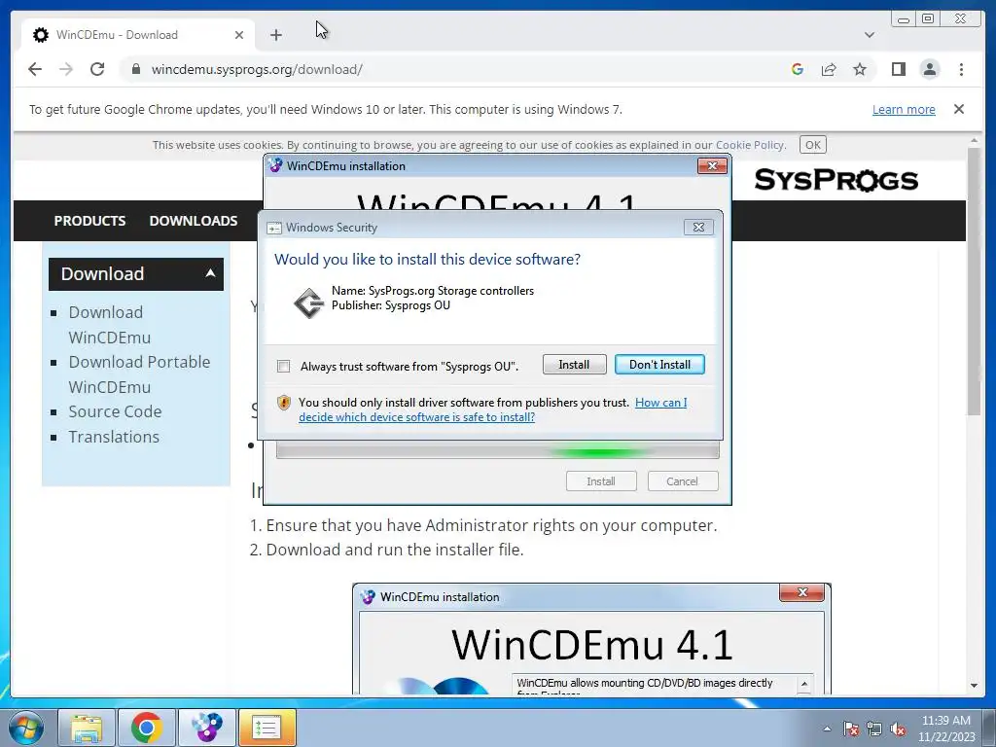Select the WinCDEmu - Download tab
The height and width of the screenshot is (747, 996).
point(138,35)
